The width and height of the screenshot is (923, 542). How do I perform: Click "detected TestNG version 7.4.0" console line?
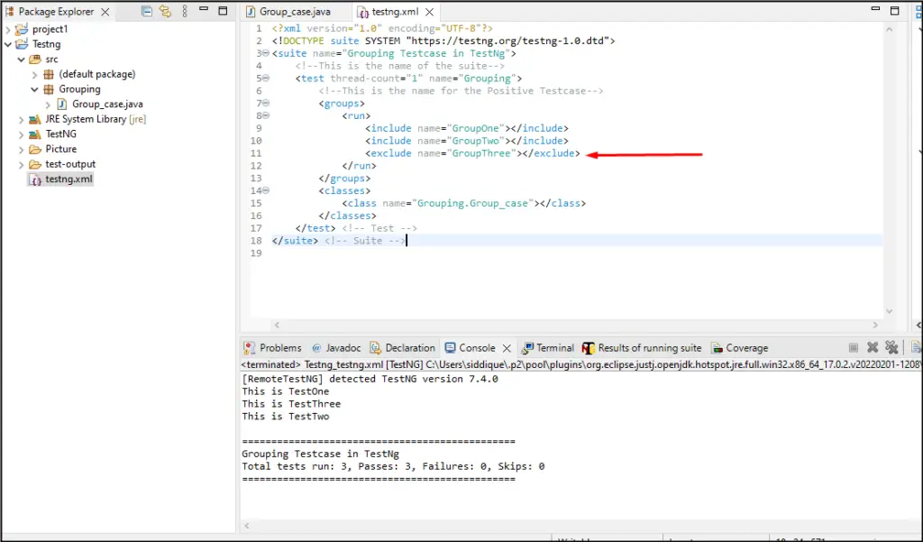pos(370,379)
